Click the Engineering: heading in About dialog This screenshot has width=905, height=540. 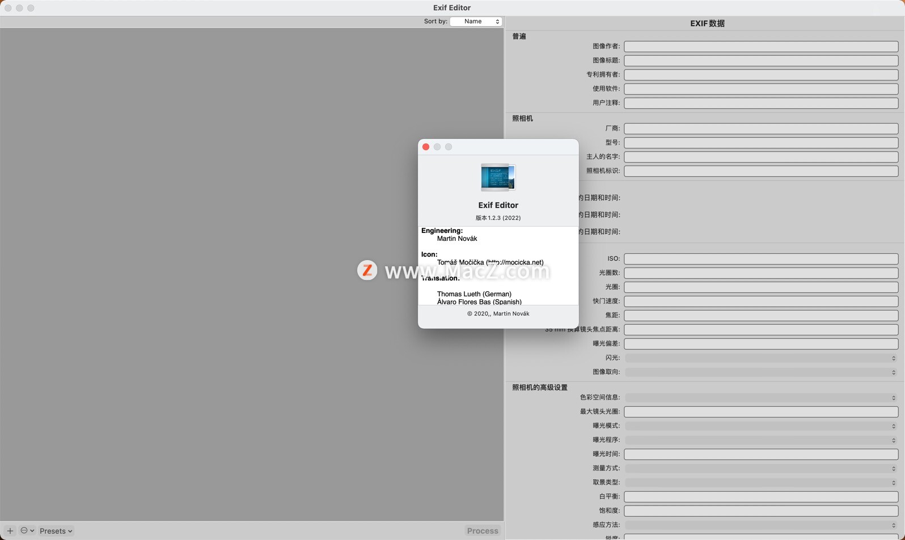442,231
